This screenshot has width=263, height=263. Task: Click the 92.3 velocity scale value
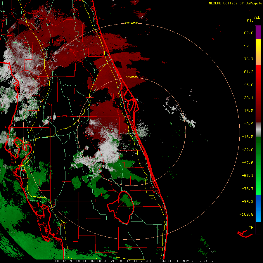pos(249,46)
